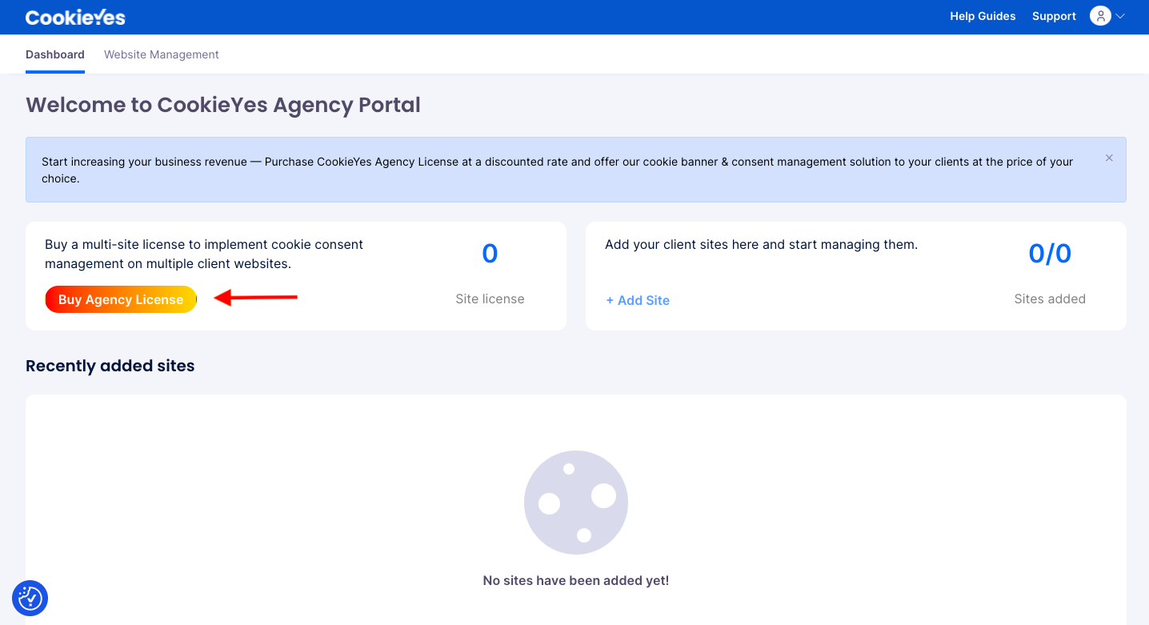Open the Website Management tab
The height and width of the screenshot is (625, 1149).
[162, 54]
